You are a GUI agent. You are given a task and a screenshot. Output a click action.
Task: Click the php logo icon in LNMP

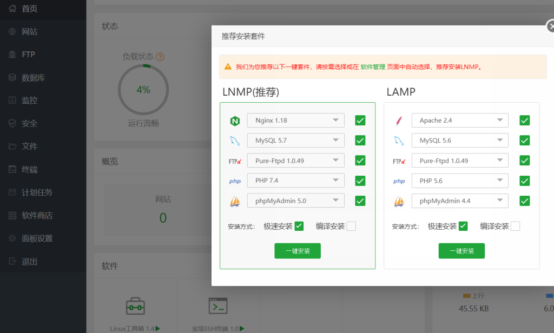(235, 182)
